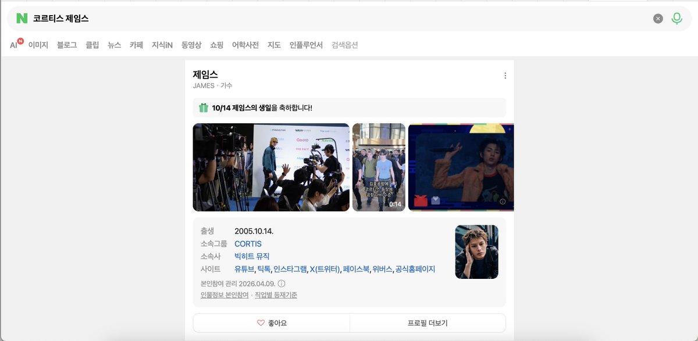Click the 인물정보 본인참여 link

pos(225,295)
